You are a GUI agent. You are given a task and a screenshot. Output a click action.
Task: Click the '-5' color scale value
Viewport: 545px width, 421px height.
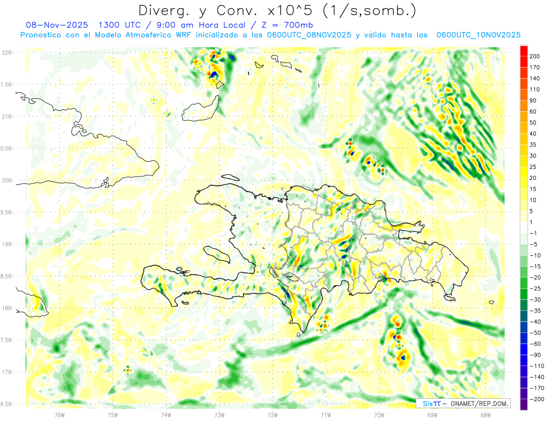[x=535, y=244]
